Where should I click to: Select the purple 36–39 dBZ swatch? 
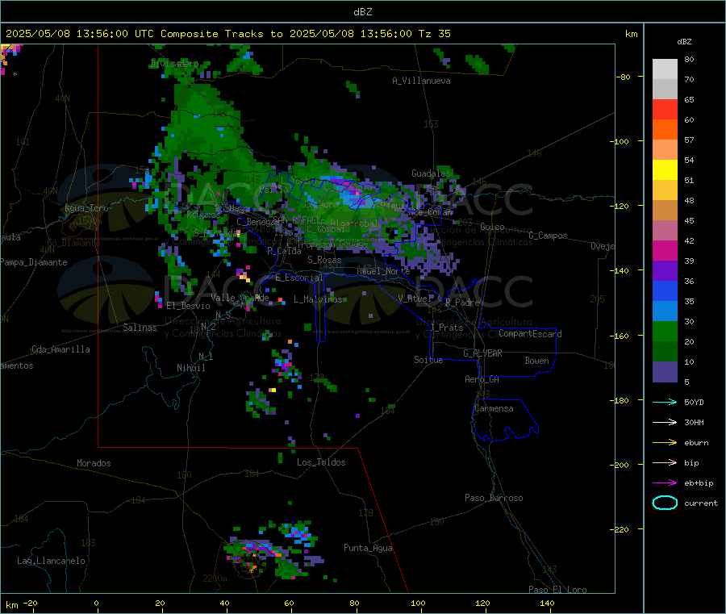coord(665,271)
